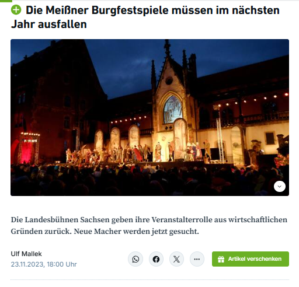Click the "18:00 Uhr" time text

pos(62,264)
